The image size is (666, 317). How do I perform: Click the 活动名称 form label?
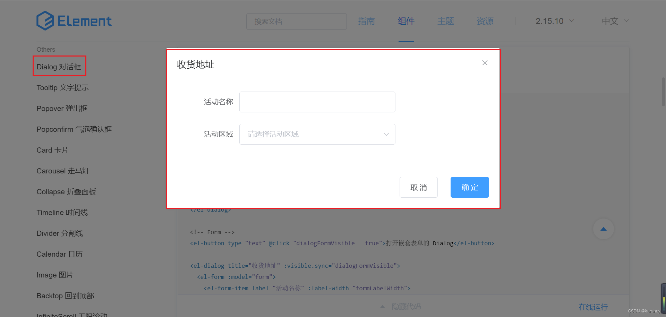pyautogui.click(x=219, y=102)
